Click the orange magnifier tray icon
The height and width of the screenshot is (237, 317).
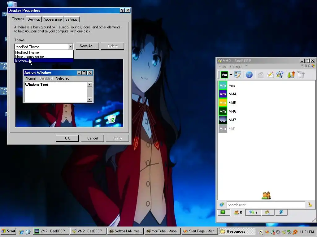(x=295, y=232)
